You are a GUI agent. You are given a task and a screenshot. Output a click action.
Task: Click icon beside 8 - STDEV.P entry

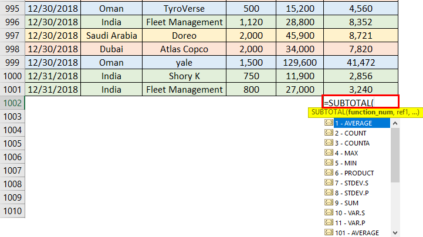tap(329, 193)
